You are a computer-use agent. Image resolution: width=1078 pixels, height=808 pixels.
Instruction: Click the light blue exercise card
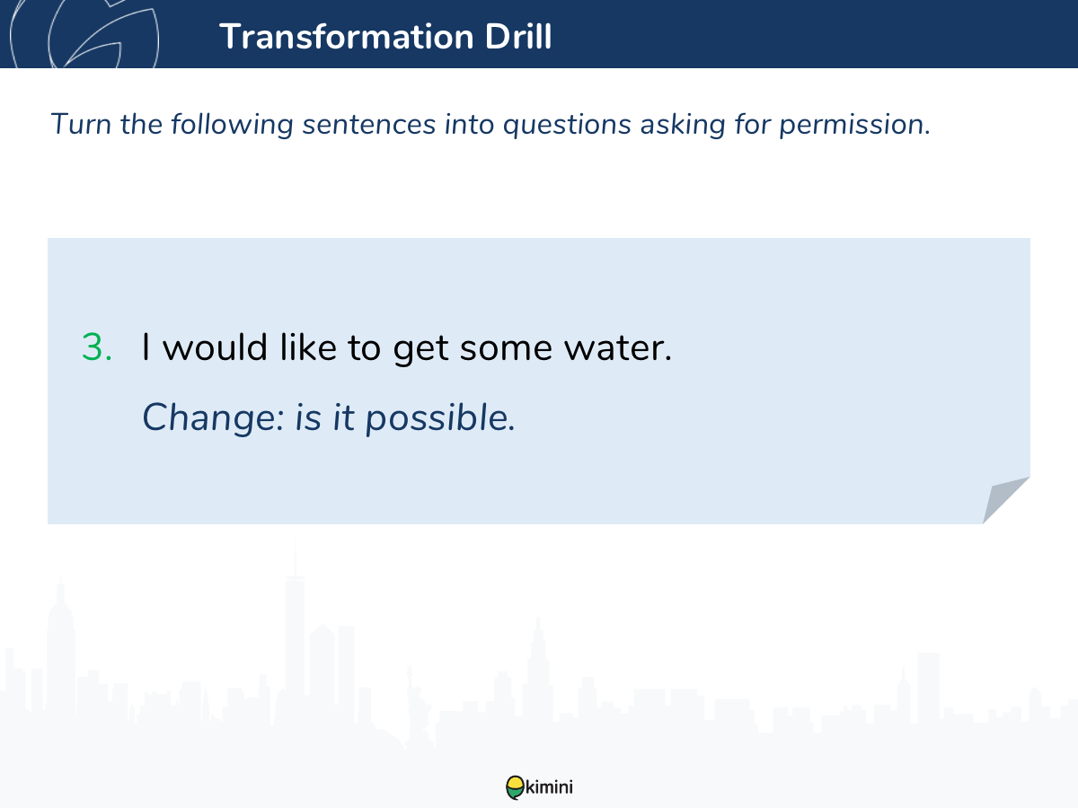pos(539,381)
